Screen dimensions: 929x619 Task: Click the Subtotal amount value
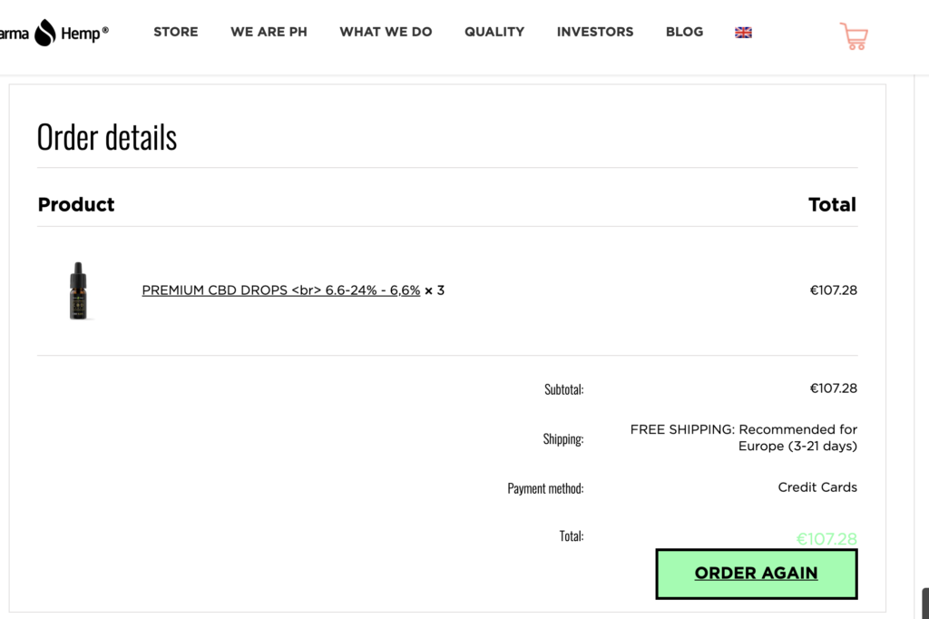(833, 388)
